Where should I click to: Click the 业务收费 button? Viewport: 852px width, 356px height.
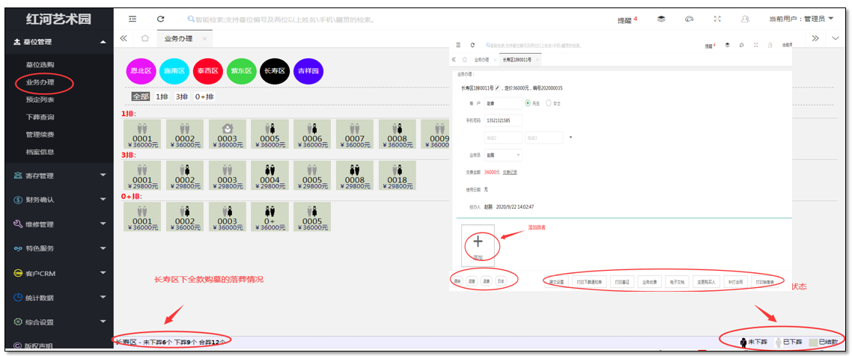point(648,282)
